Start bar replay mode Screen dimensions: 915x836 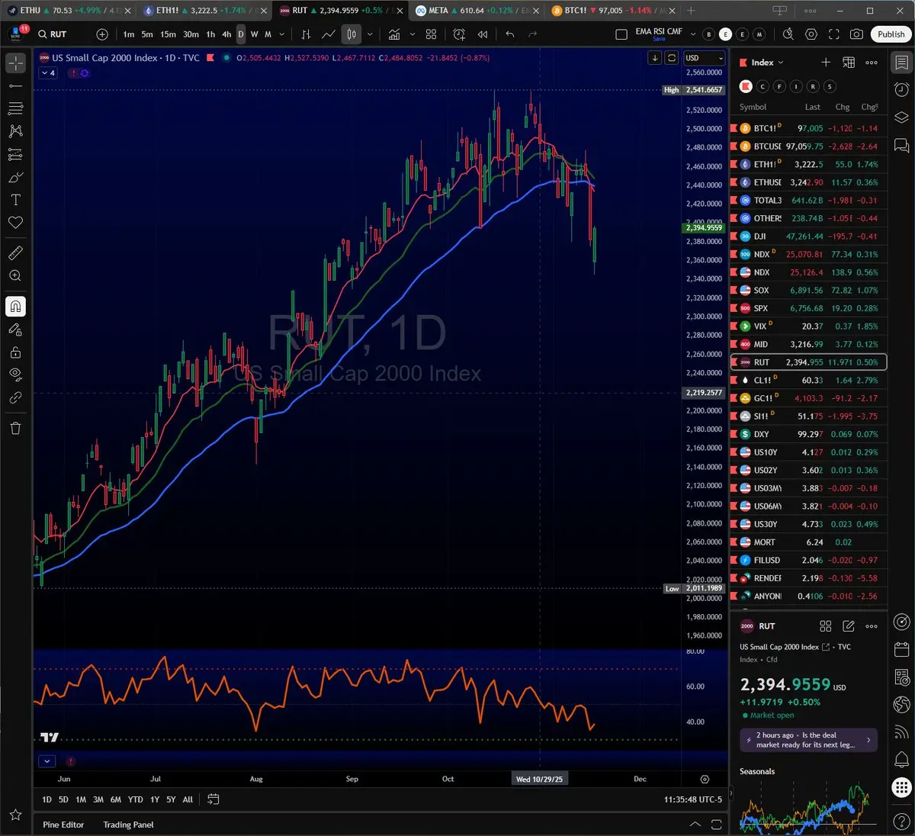482,34
